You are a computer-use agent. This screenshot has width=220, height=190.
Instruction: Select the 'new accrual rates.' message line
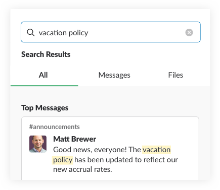pos(82,169)
